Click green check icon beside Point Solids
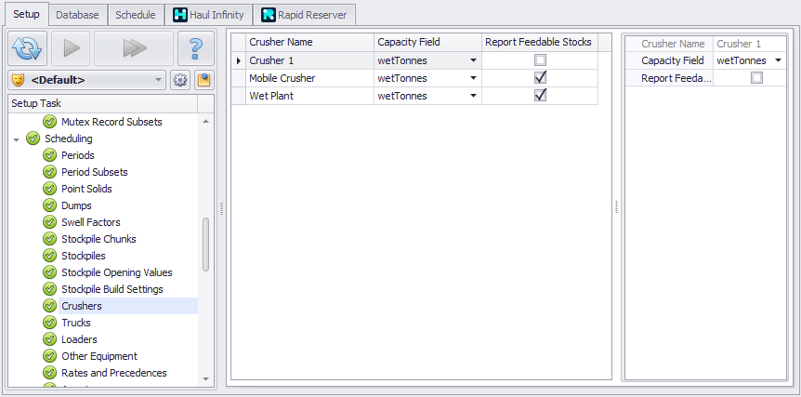Screen dimensions: 801x397 [x=49, y=189]
